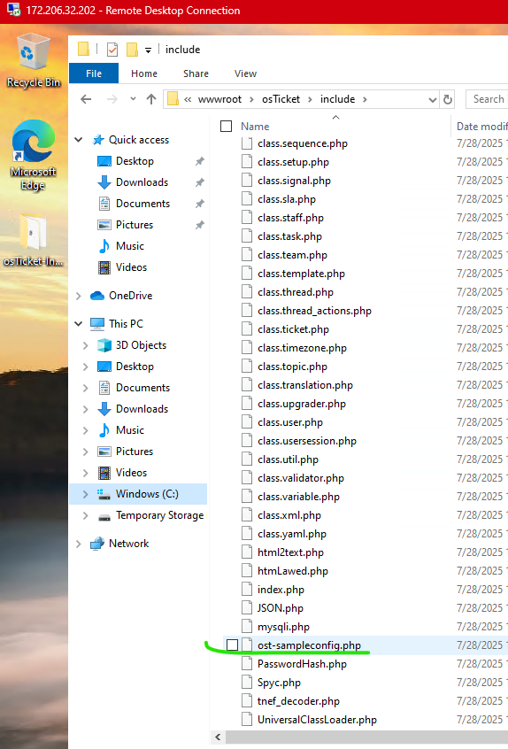Image resolution: width=508 pixels, height=749 pixels.
Task: Expand the Temporary Storage node
Action: pyautogui.click(x=86, y=515)
